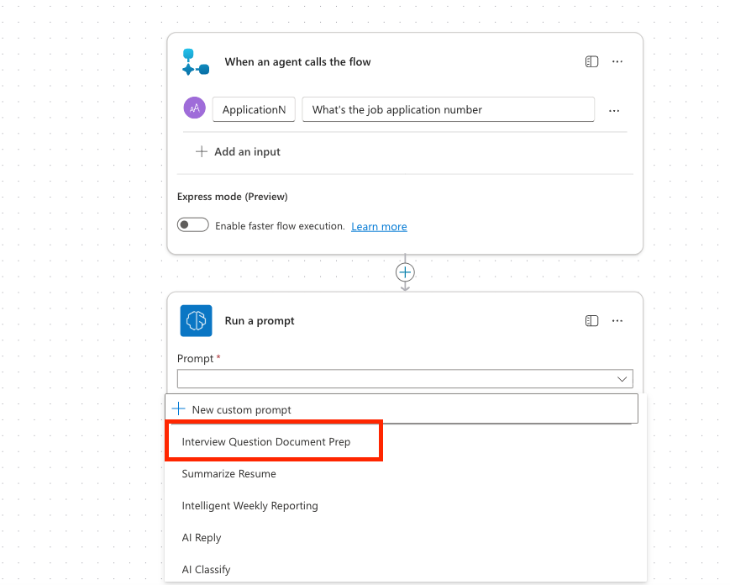This screenshot has height=585, width=730.
Task: Pick Intelligent Weekly Reporting prompt
Action: point(249,506)
